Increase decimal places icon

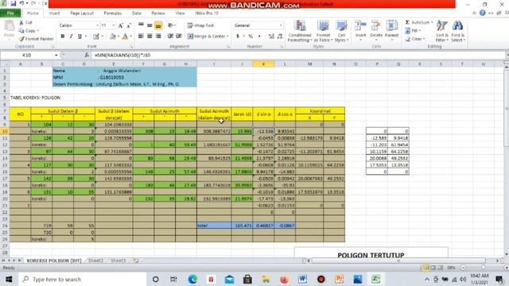click(x=271, y=37)
